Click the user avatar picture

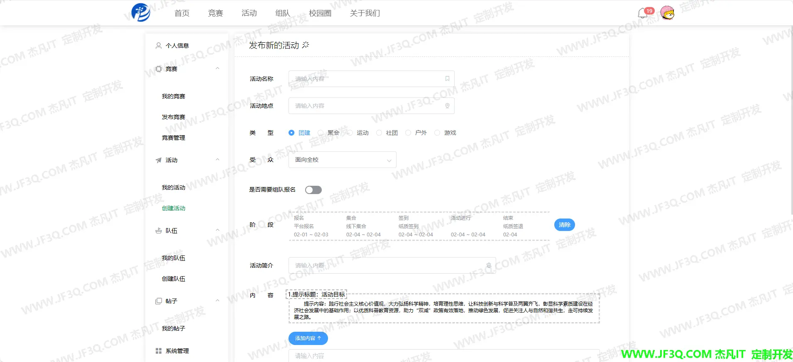pos(667,13)
